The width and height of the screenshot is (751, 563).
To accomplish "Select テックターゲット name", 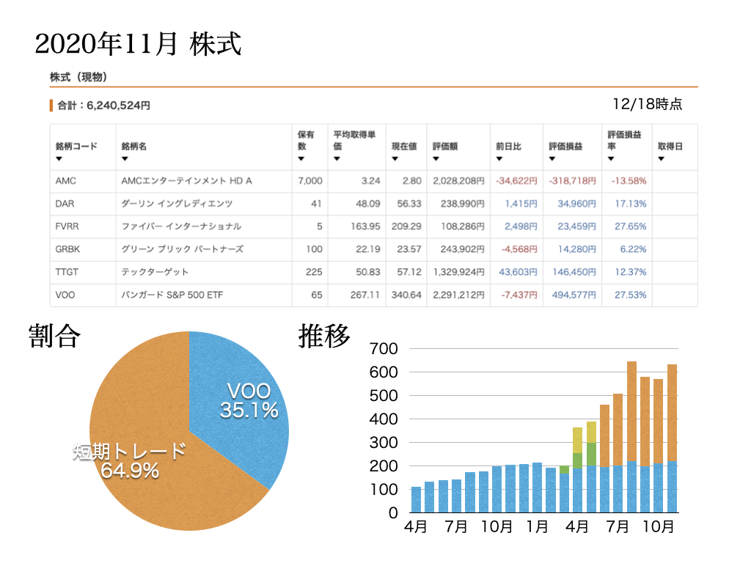I will click(x=155, y=272).
